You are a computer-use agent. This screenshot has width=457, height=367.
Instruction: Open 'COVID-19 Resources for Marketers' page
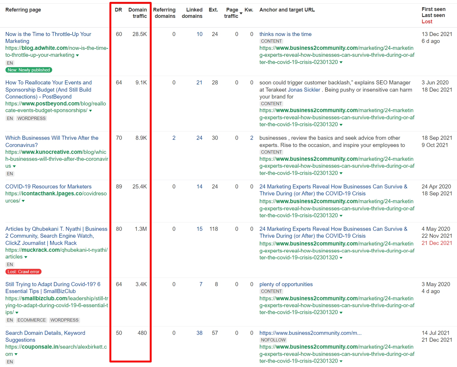[x=48, y=187]
